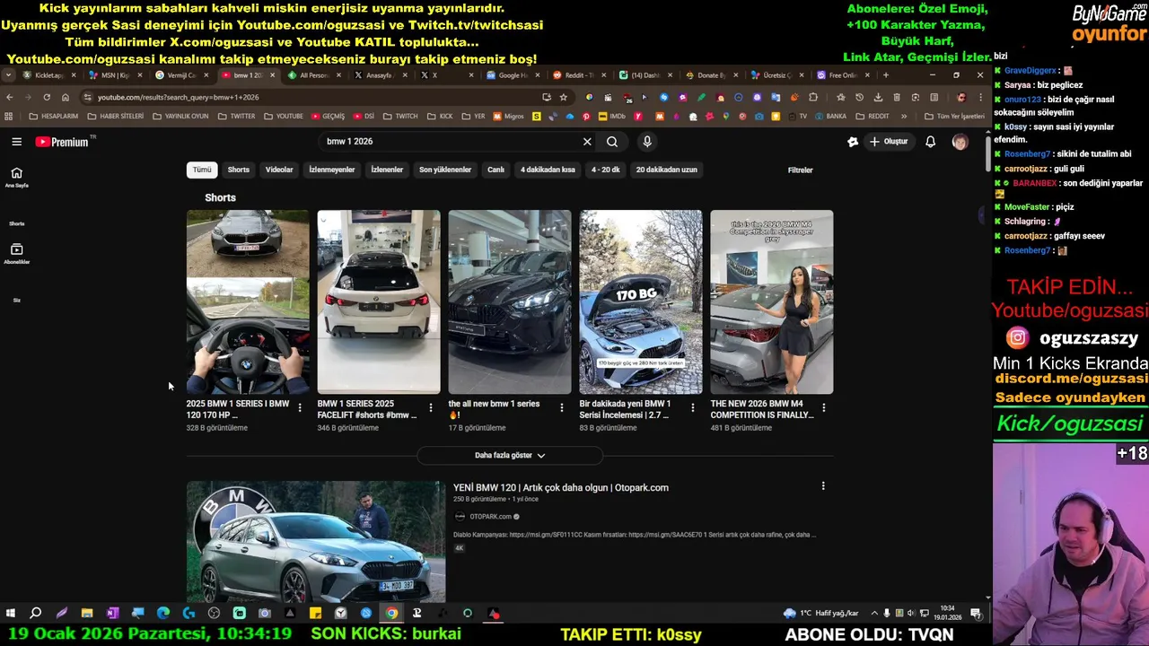Click the YouTube Premium logo
This screenshot has width=1149, height=646.
(x=62, y=142)
